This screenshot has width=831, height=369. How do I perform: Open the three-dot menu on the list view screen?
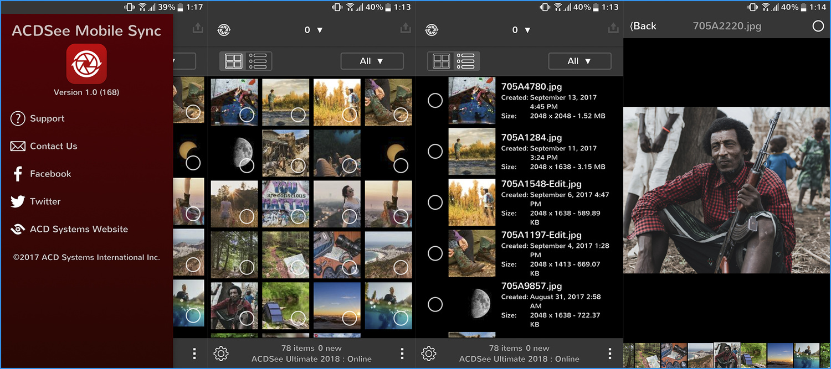click(609, 354)
